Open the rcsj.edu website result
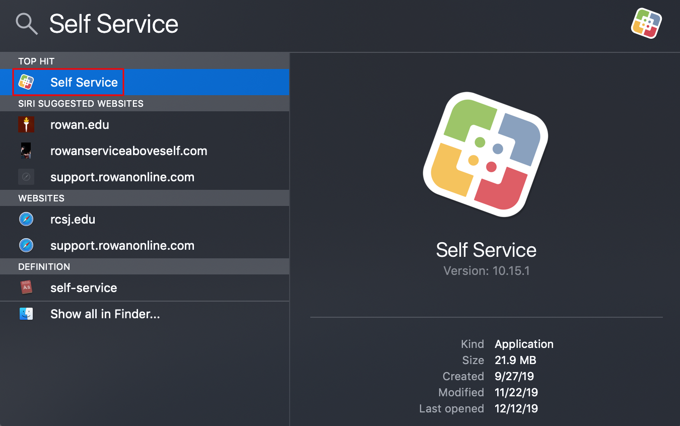The width and height of the screenshot is (680, 426). [73, 219]
